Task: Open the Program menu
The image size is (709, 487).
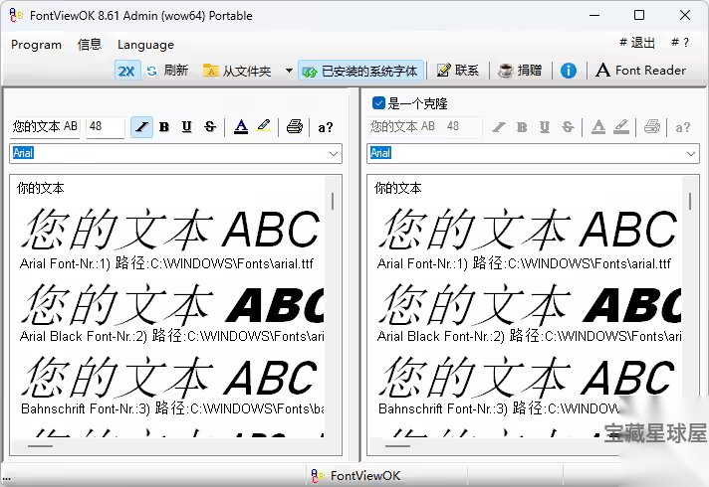Action: pos(36,45)
